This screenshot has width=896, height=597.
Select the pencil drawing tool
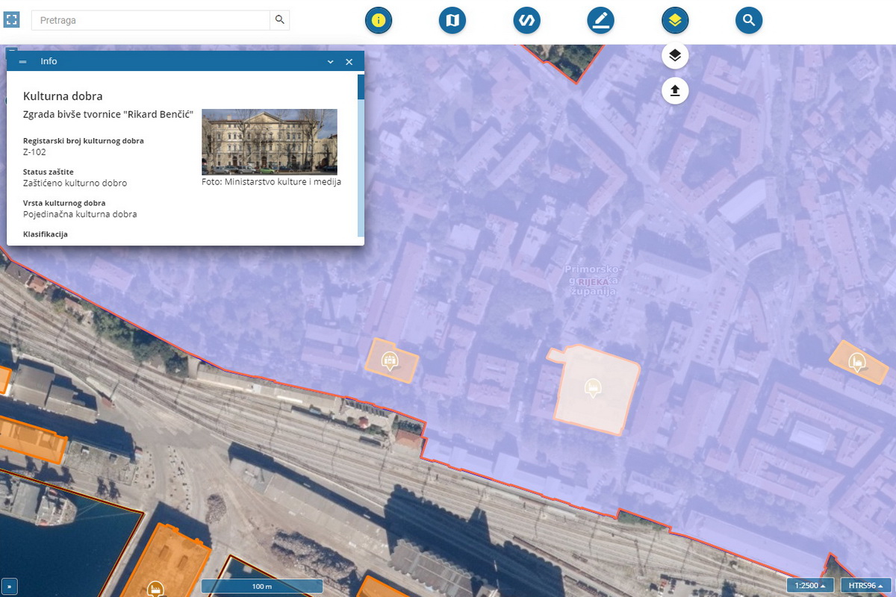point(600,20)
